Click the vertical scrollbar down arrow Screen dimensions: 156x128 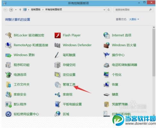(x=154, y=115)
